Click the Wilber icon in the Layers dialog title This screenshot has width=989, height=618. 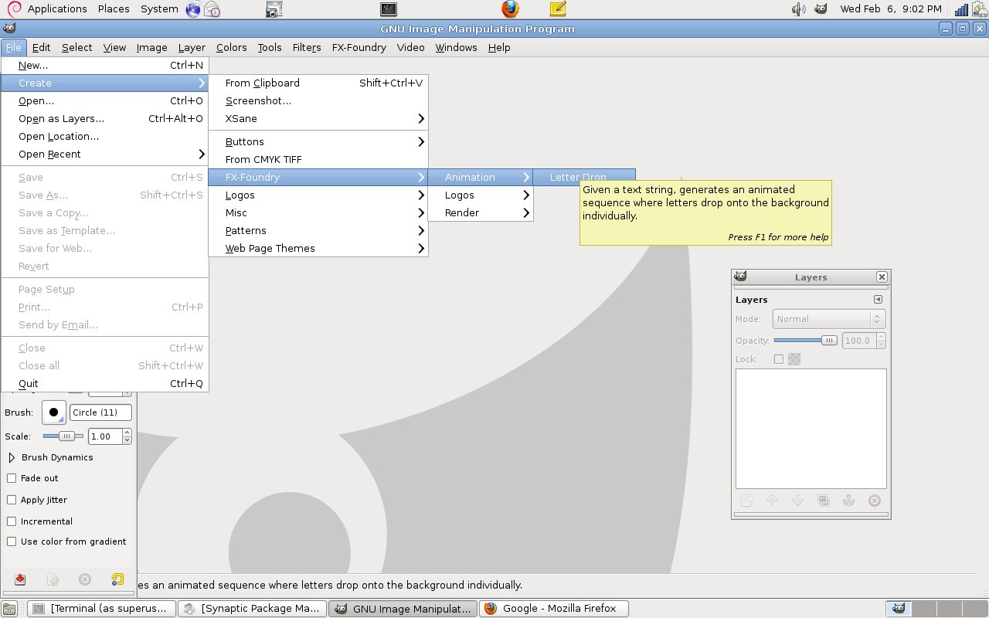coord(740,277)
